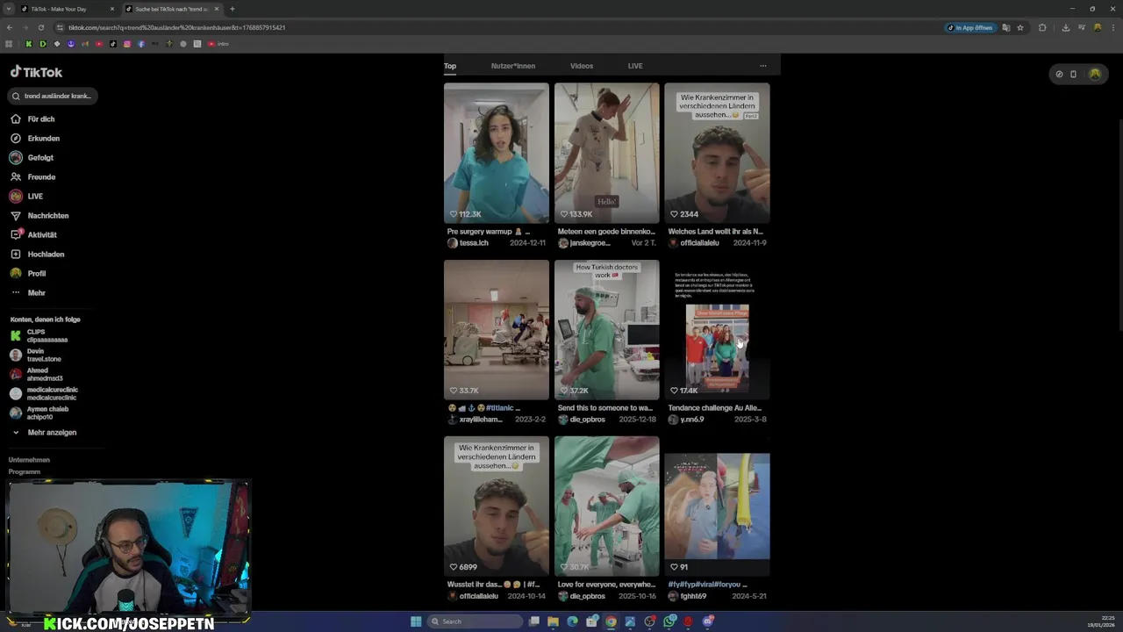1123x632 pixels.
Task: Open followed account Aymen chaieb
Action: 39,413
